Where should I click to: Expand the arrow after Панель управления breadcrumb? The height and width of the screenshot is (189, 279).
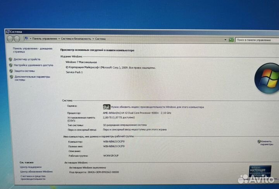(x=59, y=39)
